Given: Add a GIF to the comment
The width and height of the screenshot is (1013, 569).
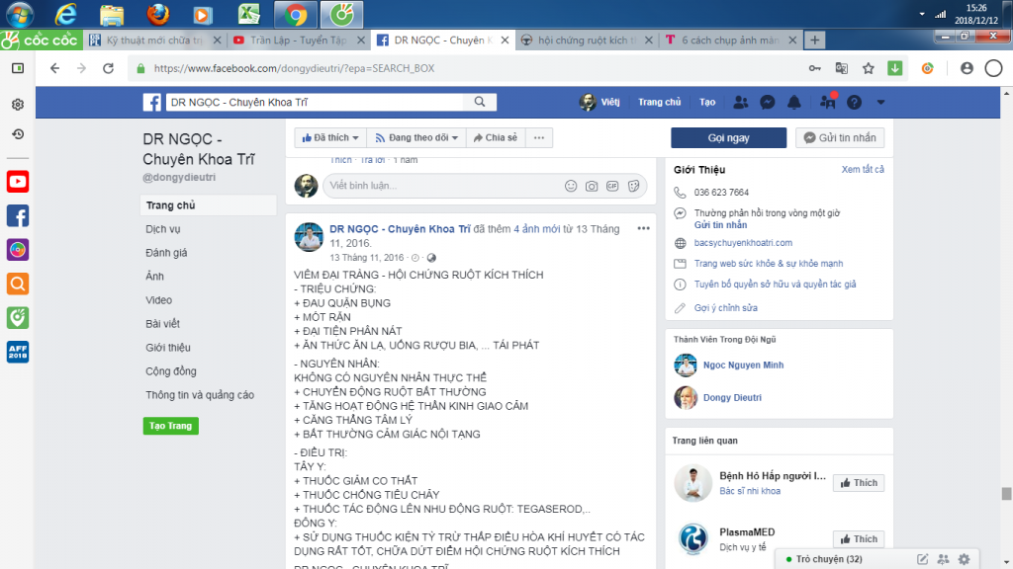Looking at the screenshot, I should click(612, 186).
